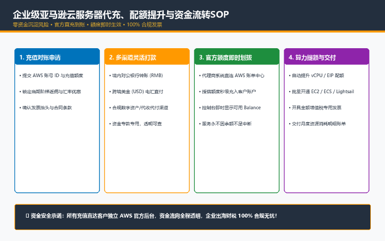Click '服务永不因余额不足中断' bullet
The height and width of the screenshot is (241, 385).
point(225,123)
